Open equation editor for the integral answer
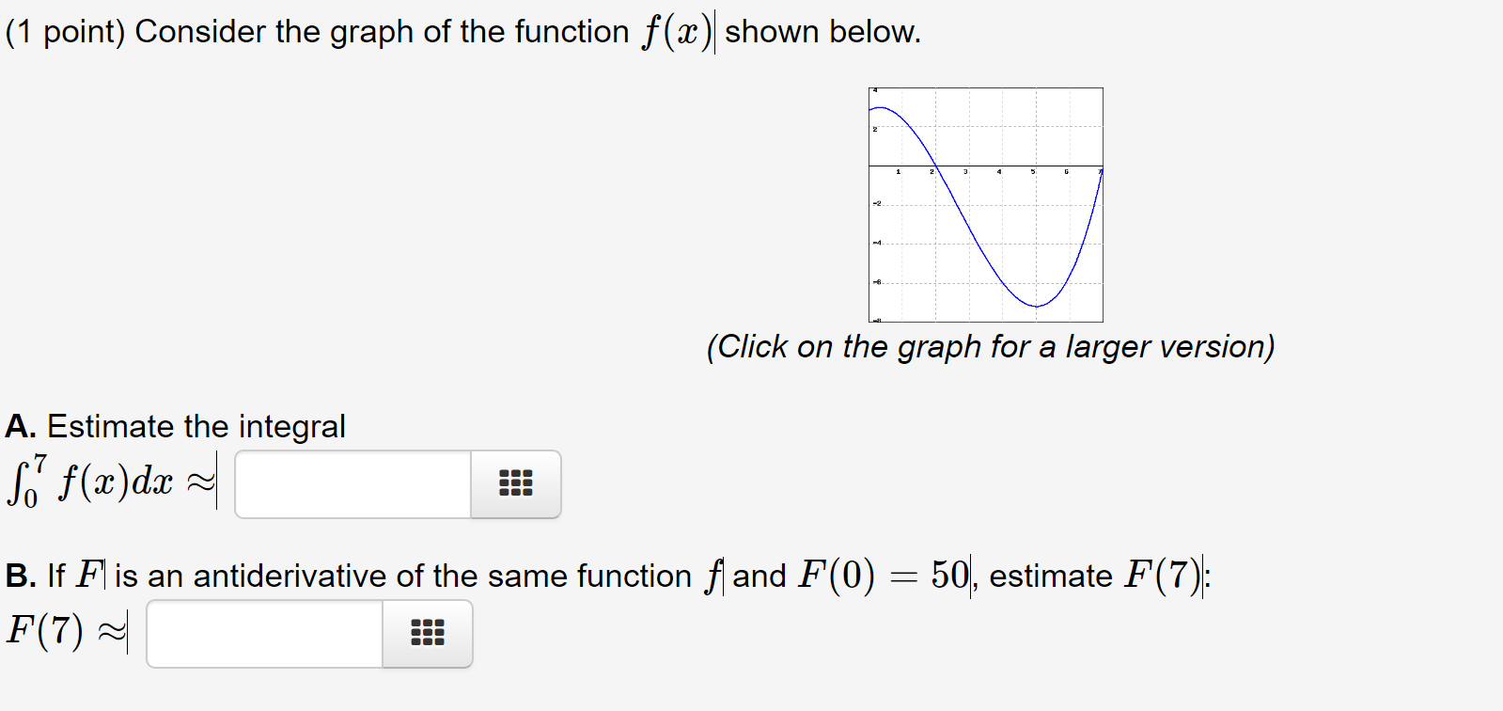This screenshot has width=1503, height=711. pyautogui.click(x=515, y=484)
